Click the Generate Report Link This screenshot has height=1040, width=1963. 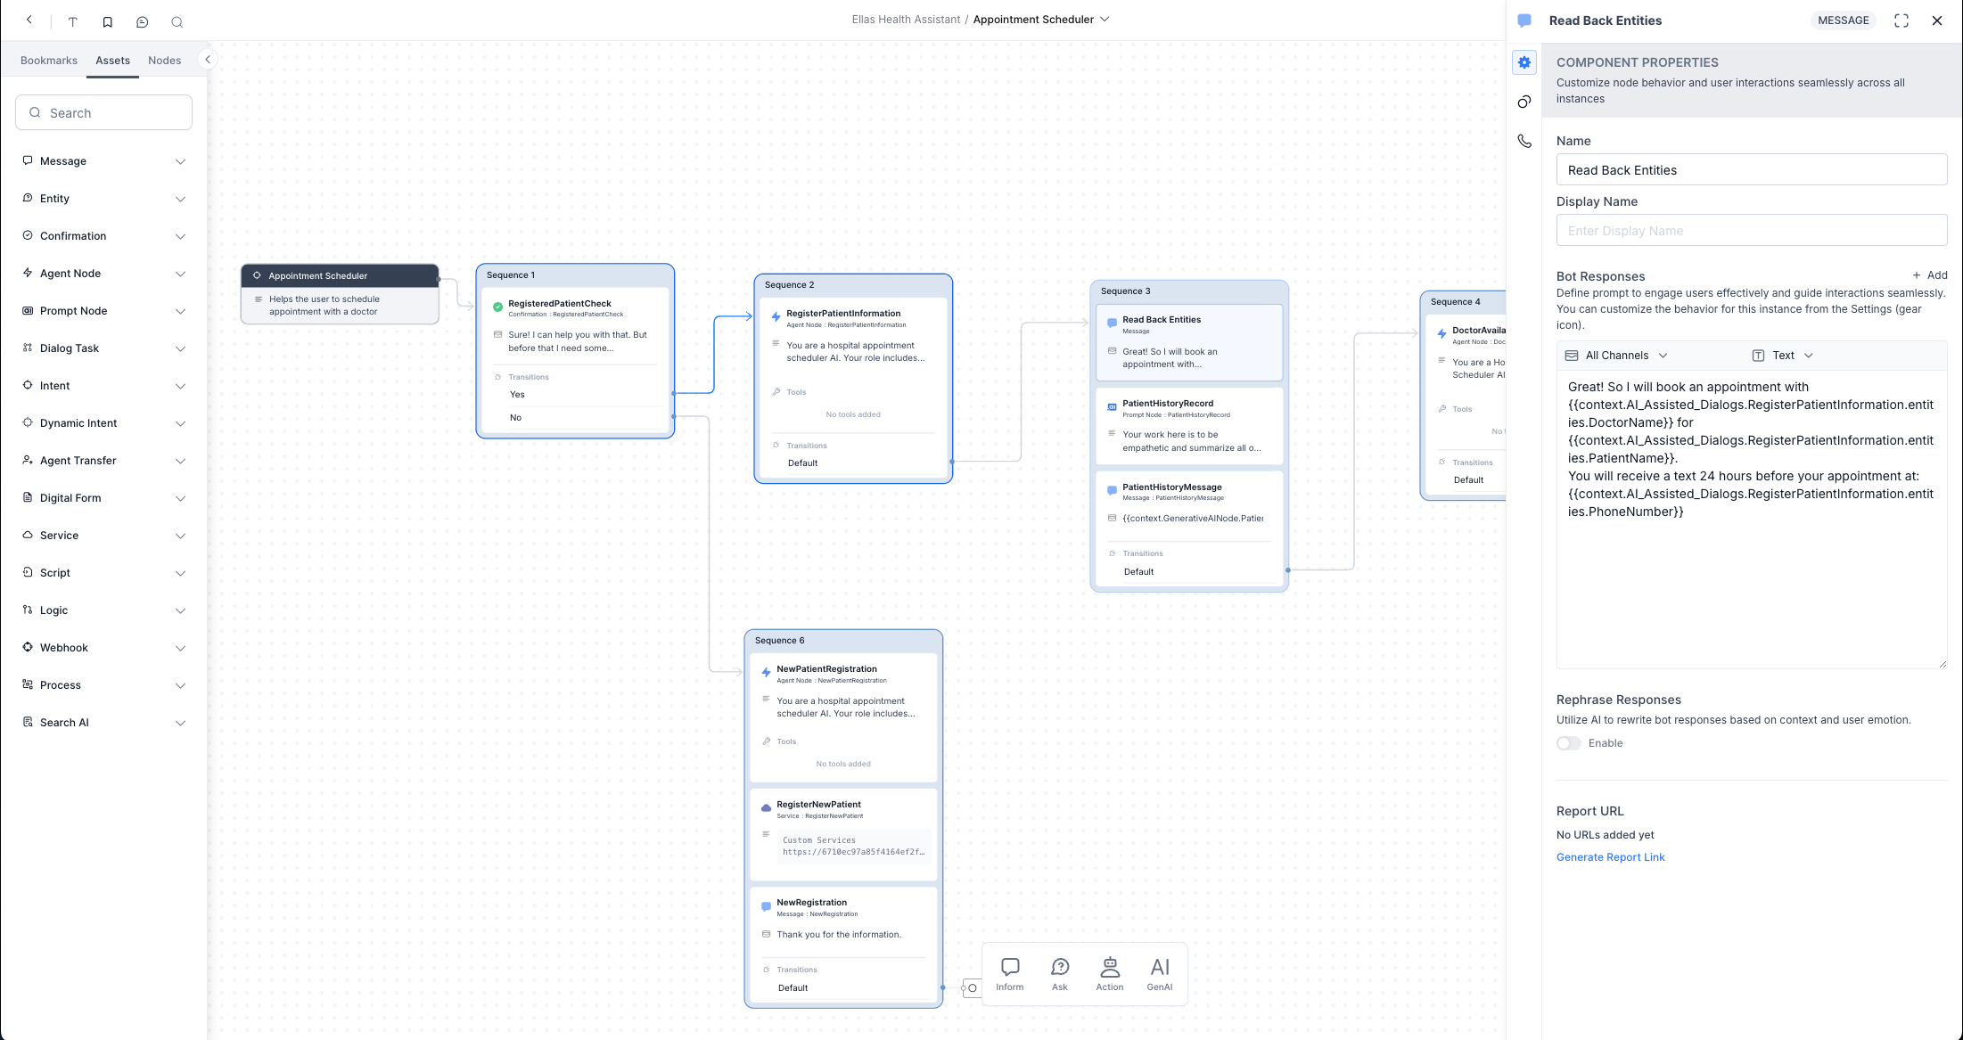point(1611,857)
